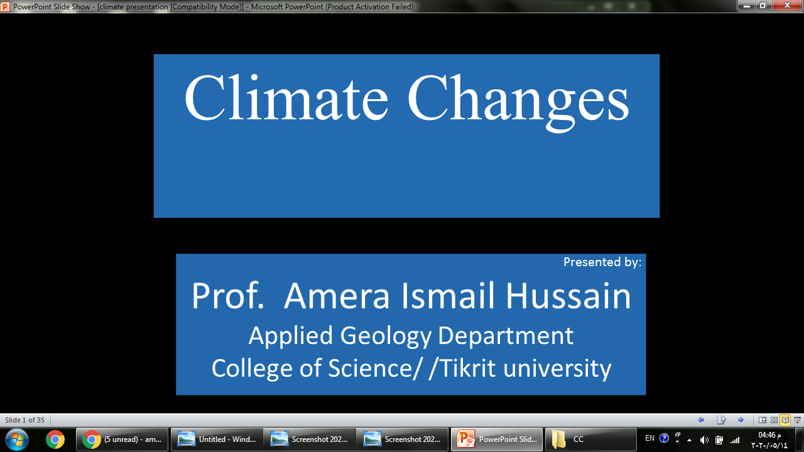This screenshot has height=452, width=804.
Task: Switch to the PowerPoint Slide Show taskbar item
Action: (497, 439)
